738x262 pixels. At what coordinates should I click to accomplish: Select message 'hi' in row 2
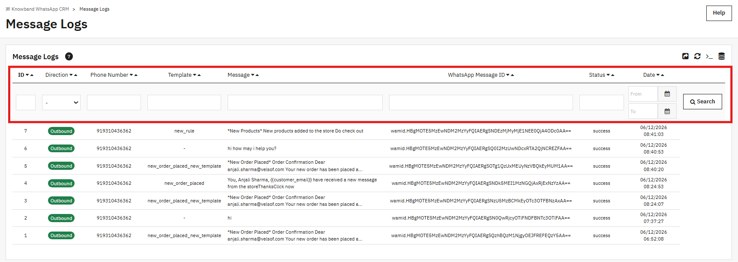229,218
